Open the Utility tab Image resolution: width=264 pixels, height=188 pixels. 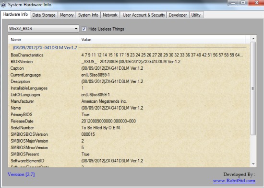[196, 15]
